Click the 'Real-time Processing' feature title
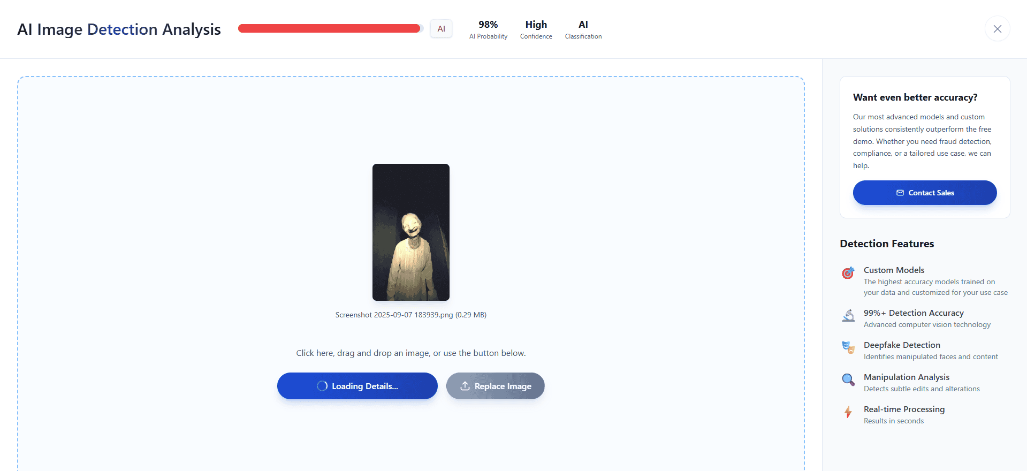The image size is (1027, 471). tap(904, 409)
